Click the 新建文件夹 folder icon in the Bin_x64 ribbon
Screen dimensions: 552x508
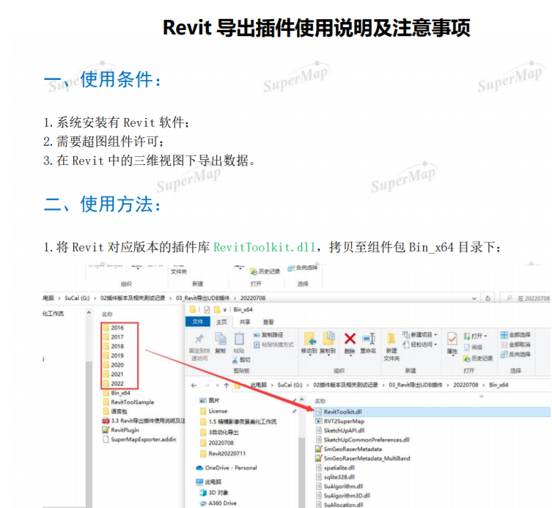pyautogui.click(x=391, y=339)
